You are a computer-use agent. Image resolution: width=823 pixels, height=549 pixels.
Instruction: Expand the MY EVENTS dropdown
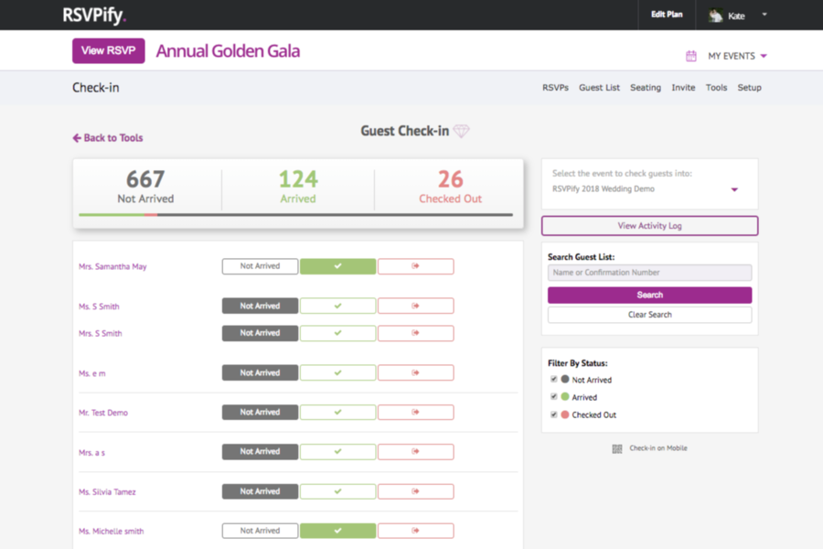[737, 56]
